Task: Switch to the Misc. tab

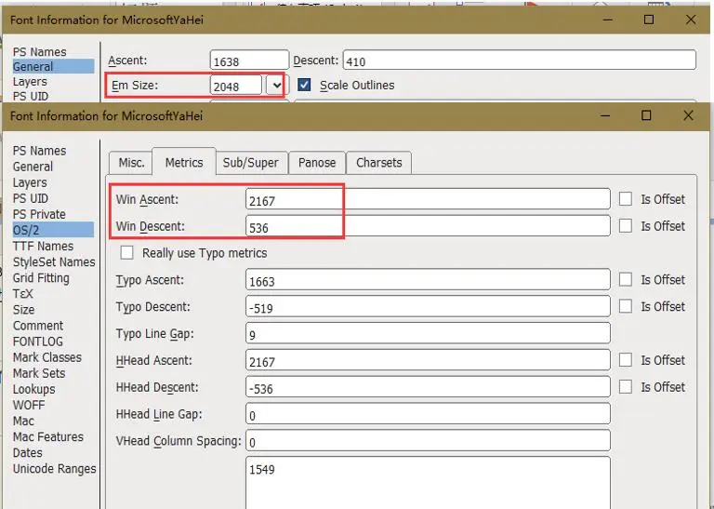Action: pyautogui.click(x=131, y=163)
